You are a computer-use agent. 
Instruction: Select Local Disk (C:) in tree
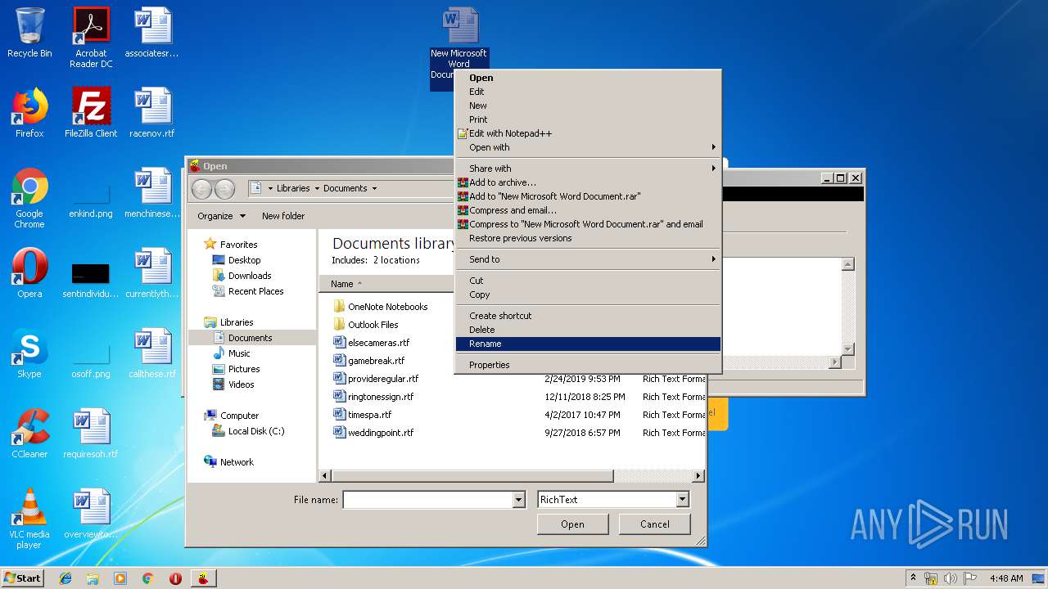coord(256,431)
